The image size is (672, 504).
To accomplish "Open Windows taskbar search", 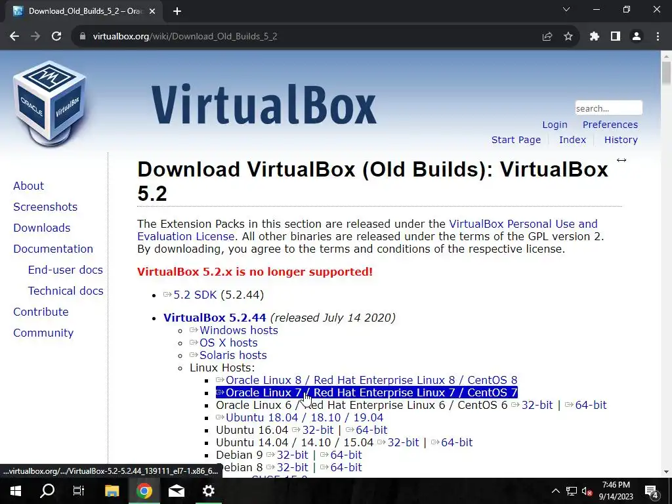I will click(47, 491).
